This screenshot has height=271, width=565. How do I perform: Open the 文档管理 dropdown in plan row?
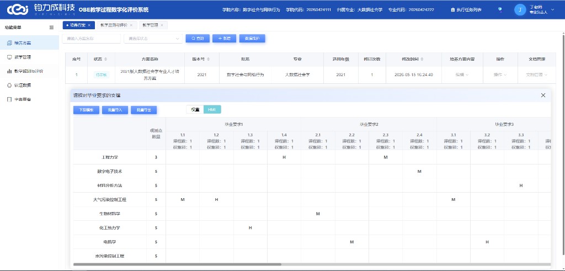pos(537,75)
